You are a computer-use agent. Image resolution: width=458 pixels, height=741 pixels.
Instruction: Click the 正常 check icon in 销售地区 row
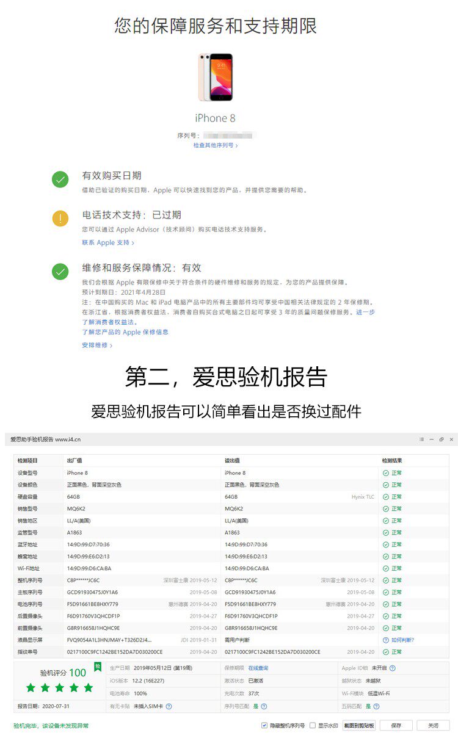(x=385, y=521)
